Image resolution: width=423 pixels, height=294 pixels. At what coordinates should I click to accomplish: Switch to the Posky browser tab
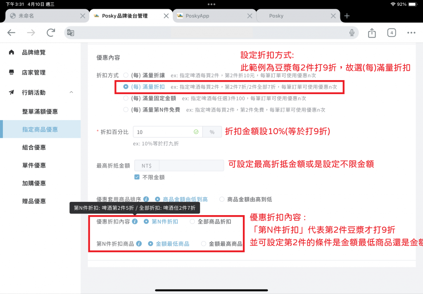(x=298, y=16)
